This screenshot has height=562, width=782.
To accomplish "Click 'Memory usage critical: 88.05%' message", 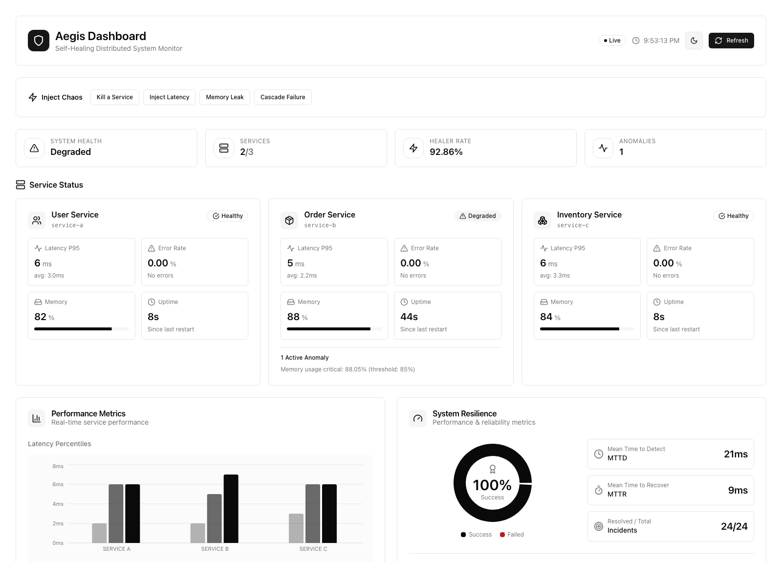I will pos(348,369).
